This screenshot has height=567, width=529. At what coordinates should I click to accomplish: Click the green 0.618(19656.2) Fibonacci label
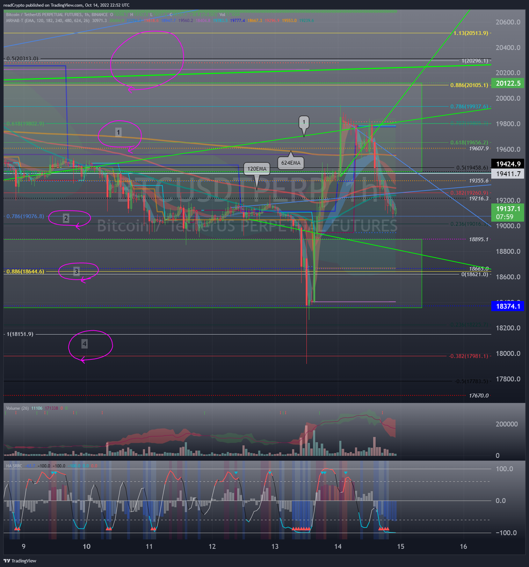pyautogui.click(x=469, y=143)
